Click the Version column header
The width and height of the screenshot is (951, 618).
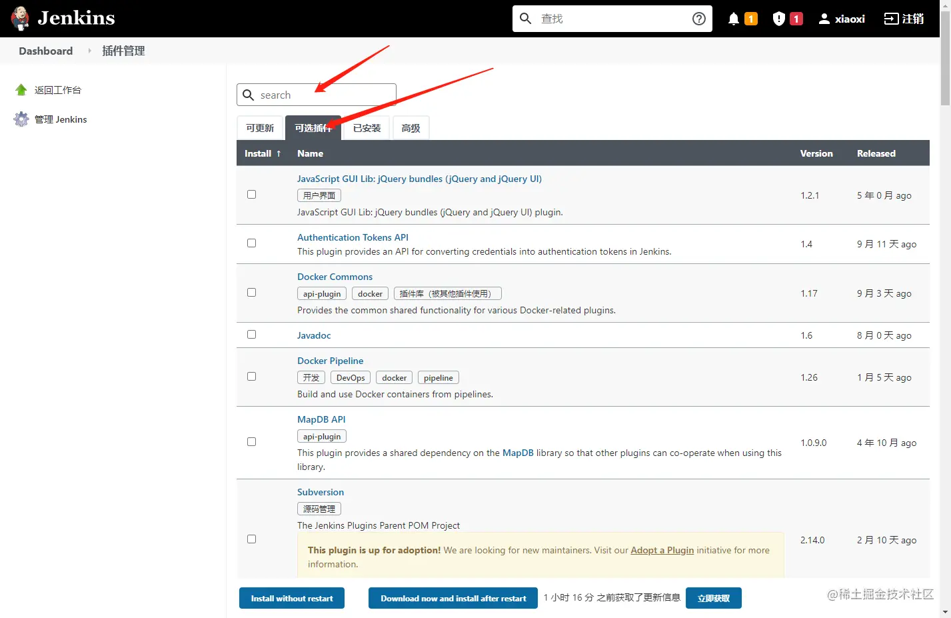[816, 153]
